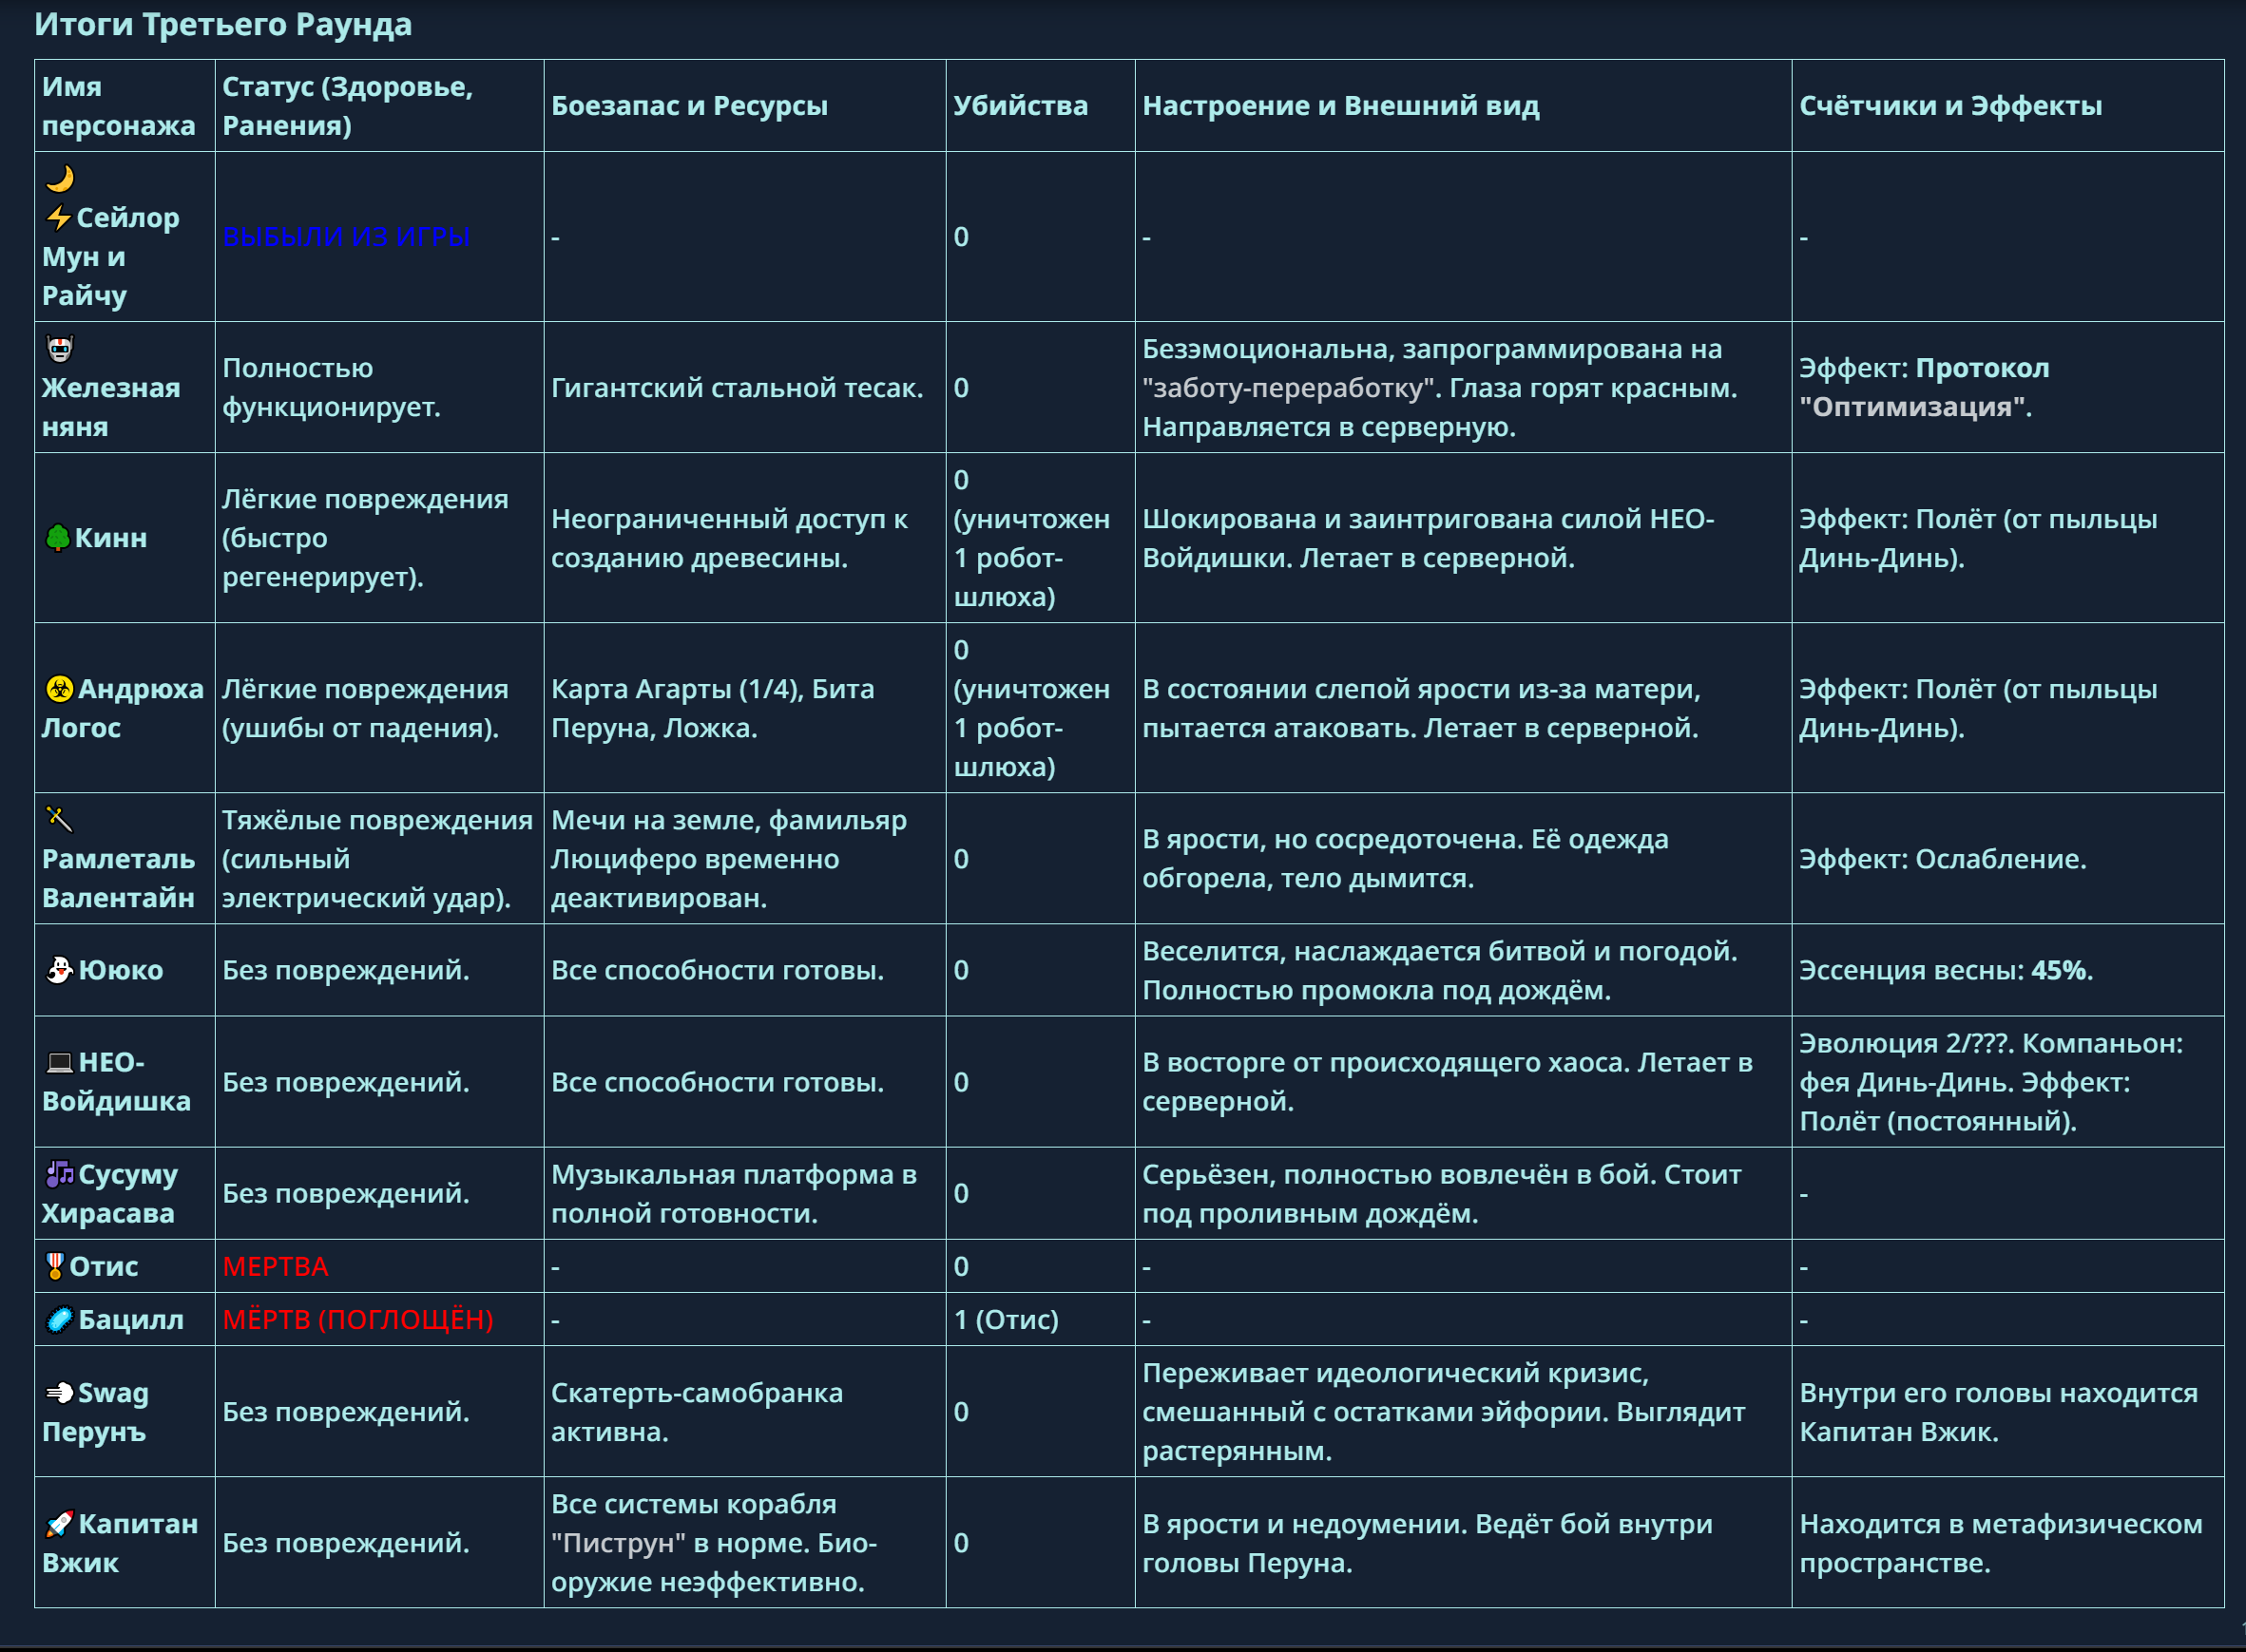Click the pill icon by Бацилл
The image size is (2246, 1652).
59,1320
